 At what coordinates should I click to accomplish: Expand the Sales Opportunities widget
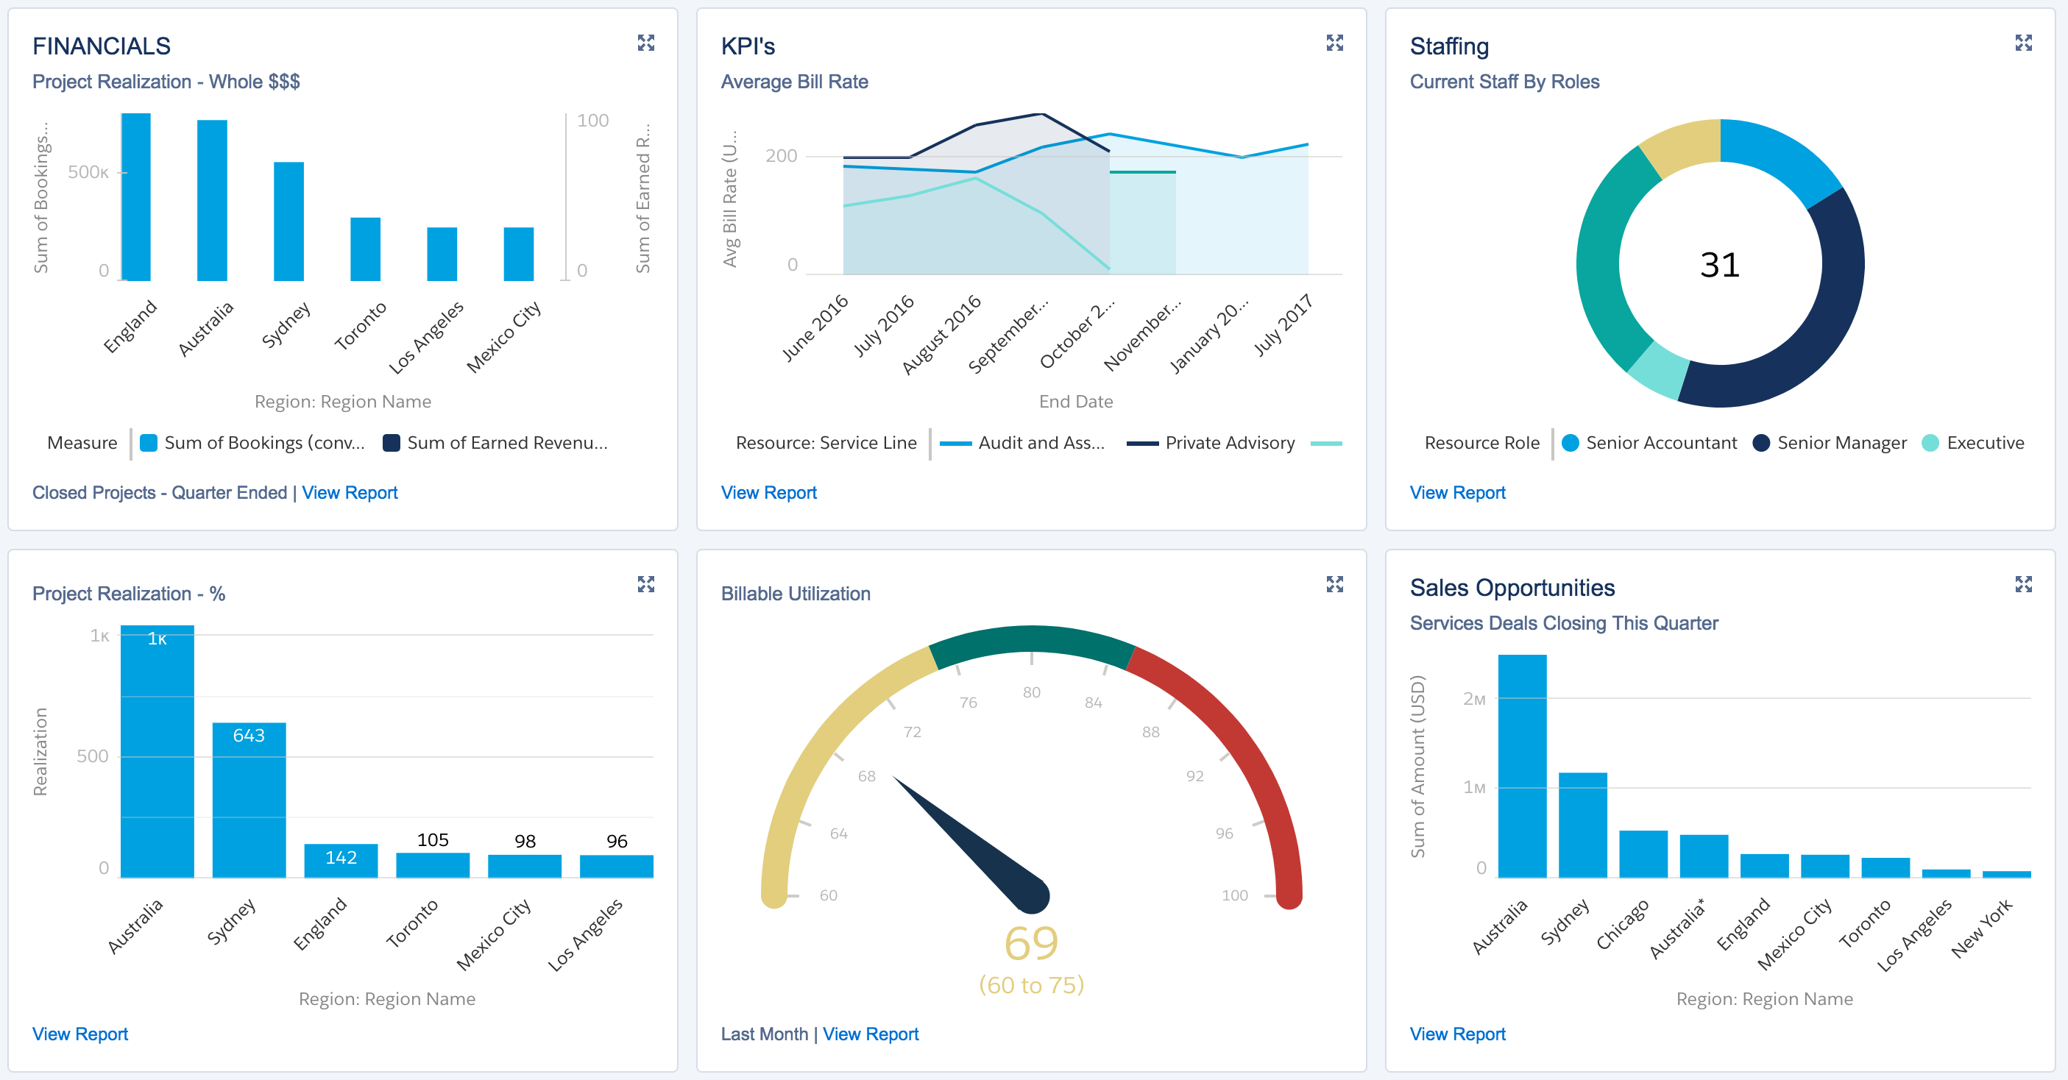(2023, 584)
